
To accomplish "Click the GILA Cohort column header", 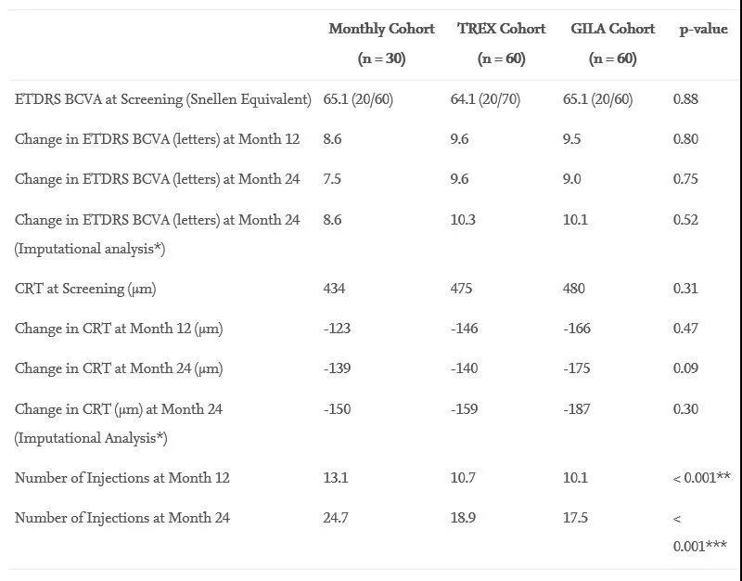I will click(x=613, y=43).
